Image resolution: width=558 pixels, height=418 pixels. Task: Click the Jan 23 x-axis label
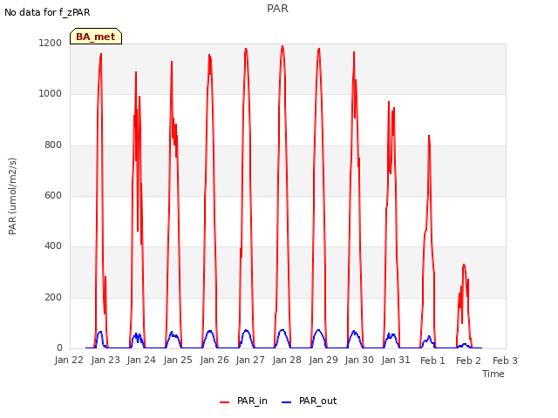click(105, 360)
